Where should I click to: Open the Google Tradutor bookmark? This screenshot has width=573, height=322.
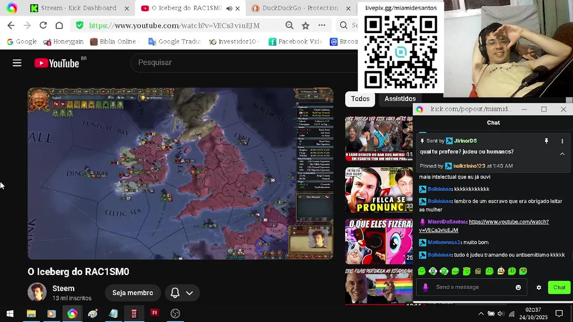[174, 42]
